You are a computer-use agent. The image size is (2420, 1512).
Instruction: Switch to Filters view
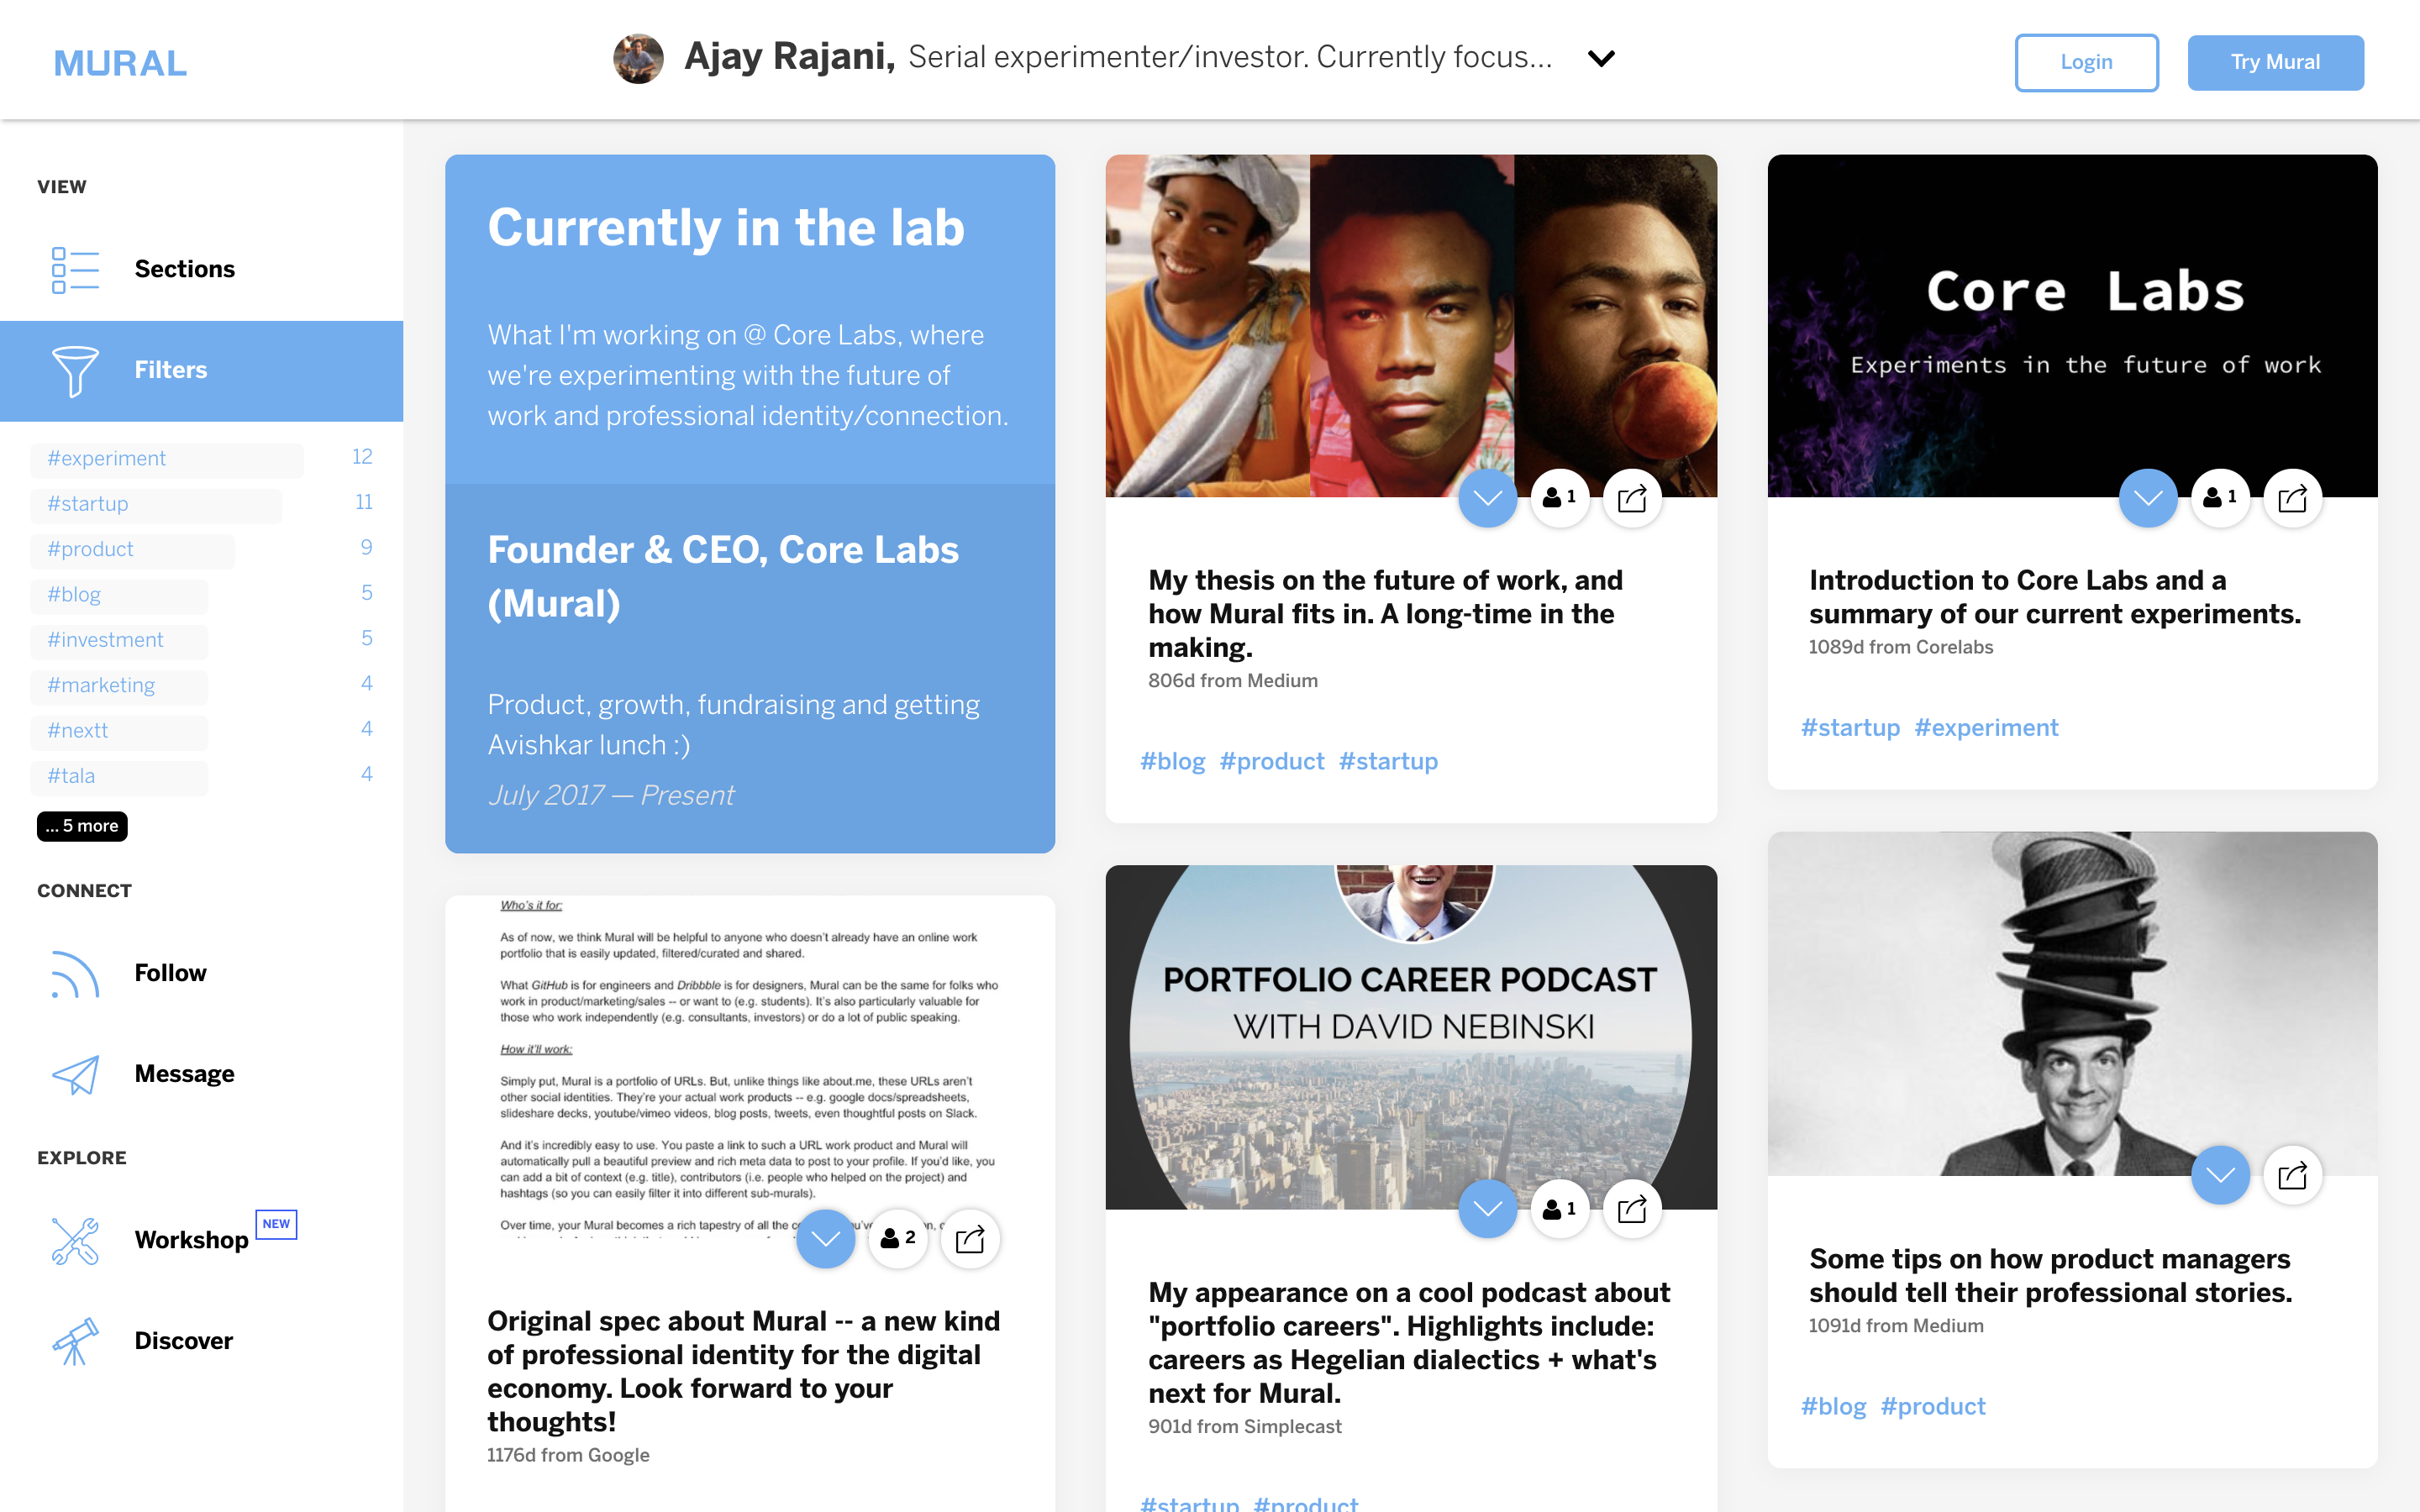click(x=201, y=371)
